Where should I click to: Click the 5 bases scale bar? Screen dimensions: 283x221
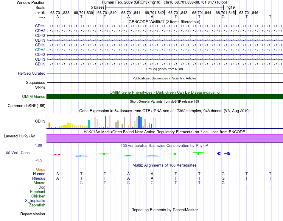tap(165, 7)
